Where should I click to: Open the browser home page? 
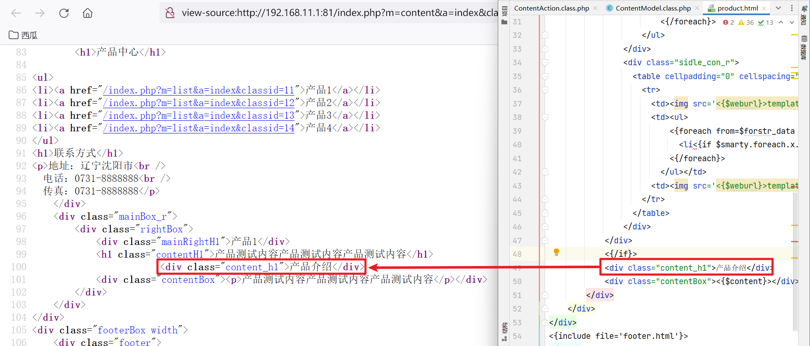click(x=88, y=13)
